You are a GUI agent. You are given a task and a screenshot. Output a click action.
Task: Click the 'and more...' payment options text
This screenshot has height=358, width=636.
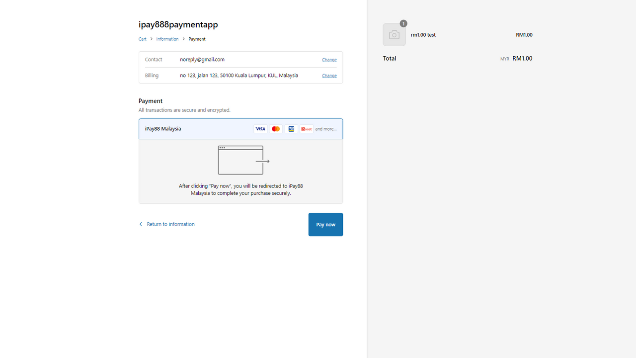[326, 129]
